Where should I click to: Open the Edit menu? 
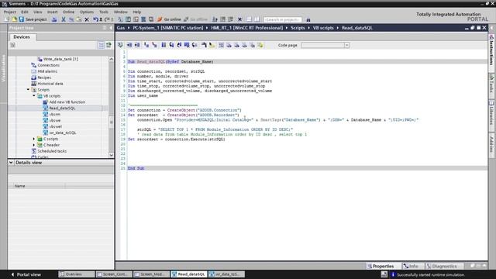25,12
